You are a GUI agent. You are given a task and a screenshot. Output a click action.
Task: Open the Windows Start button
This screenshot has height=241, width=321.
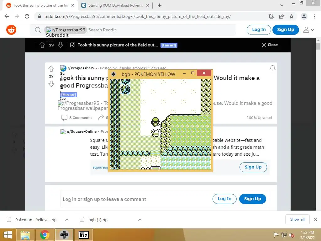pyautogui.click(x=8, y=235)
